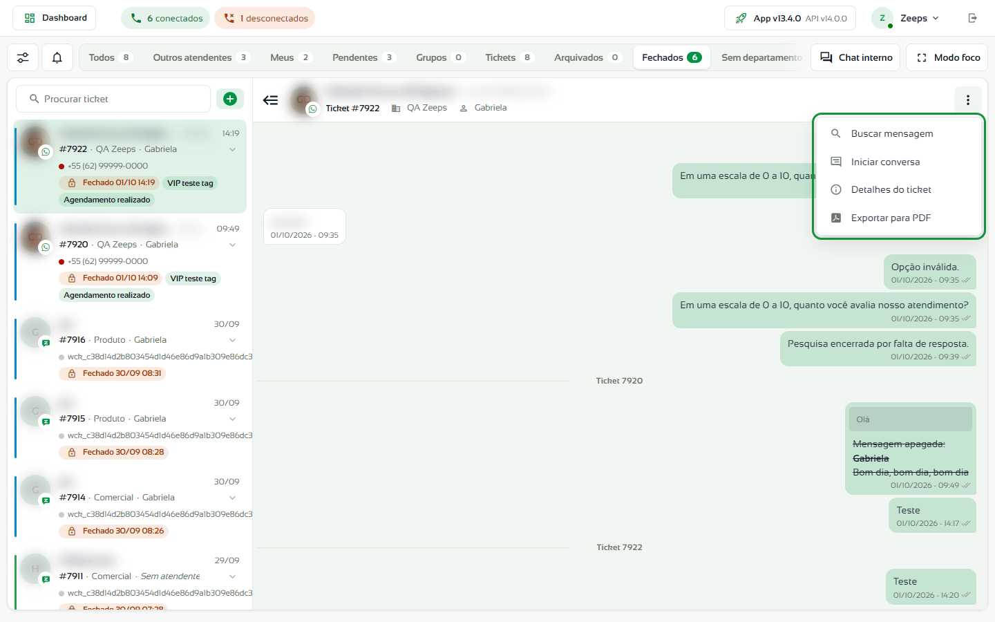Click the 1 desconectados status chip
The height and width of the screenshot is (622, 995).
click(x=265, y=18)
